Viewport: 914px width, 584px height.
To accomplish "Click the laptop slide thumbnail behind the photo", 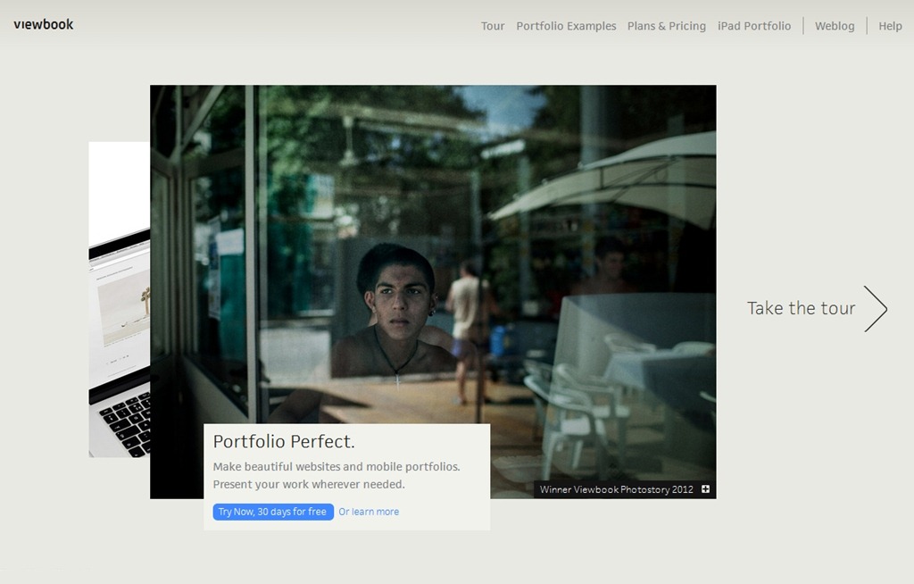I will tap(120, 299).
